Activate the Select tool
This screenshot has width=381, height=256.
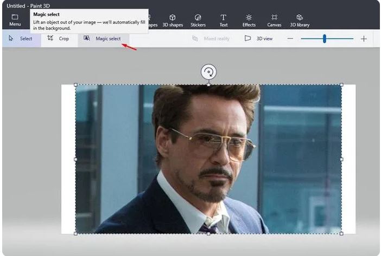(x=22, y=38)
